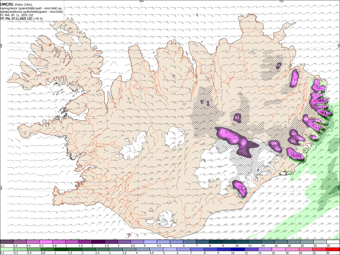Pick the bright red 30 swatch in lower legend

[333, 249]
